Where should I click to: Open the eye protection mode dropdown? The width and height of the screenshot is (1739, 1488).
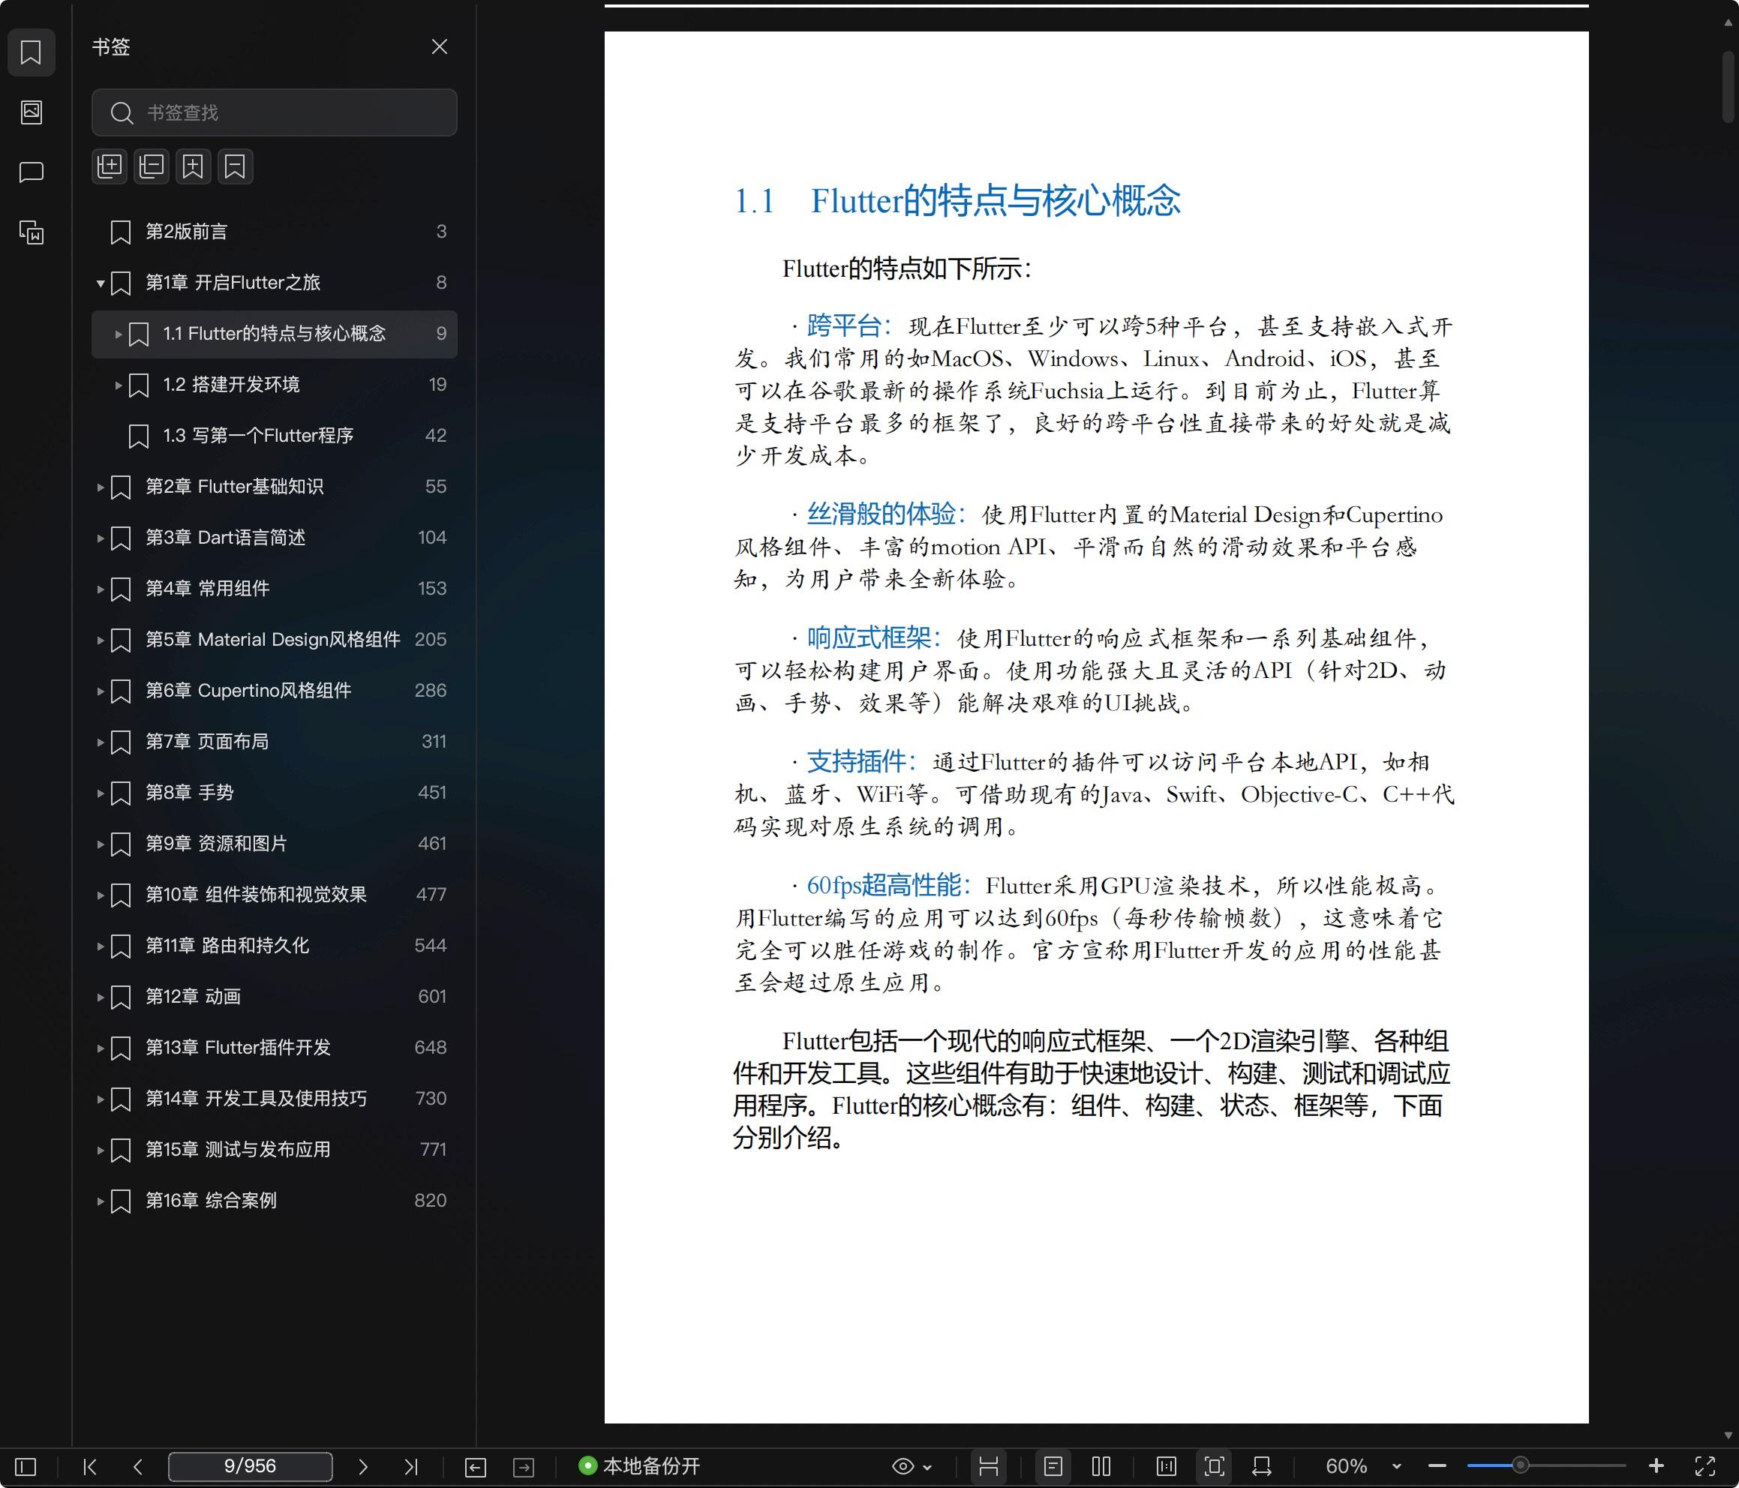point(912,1466)
